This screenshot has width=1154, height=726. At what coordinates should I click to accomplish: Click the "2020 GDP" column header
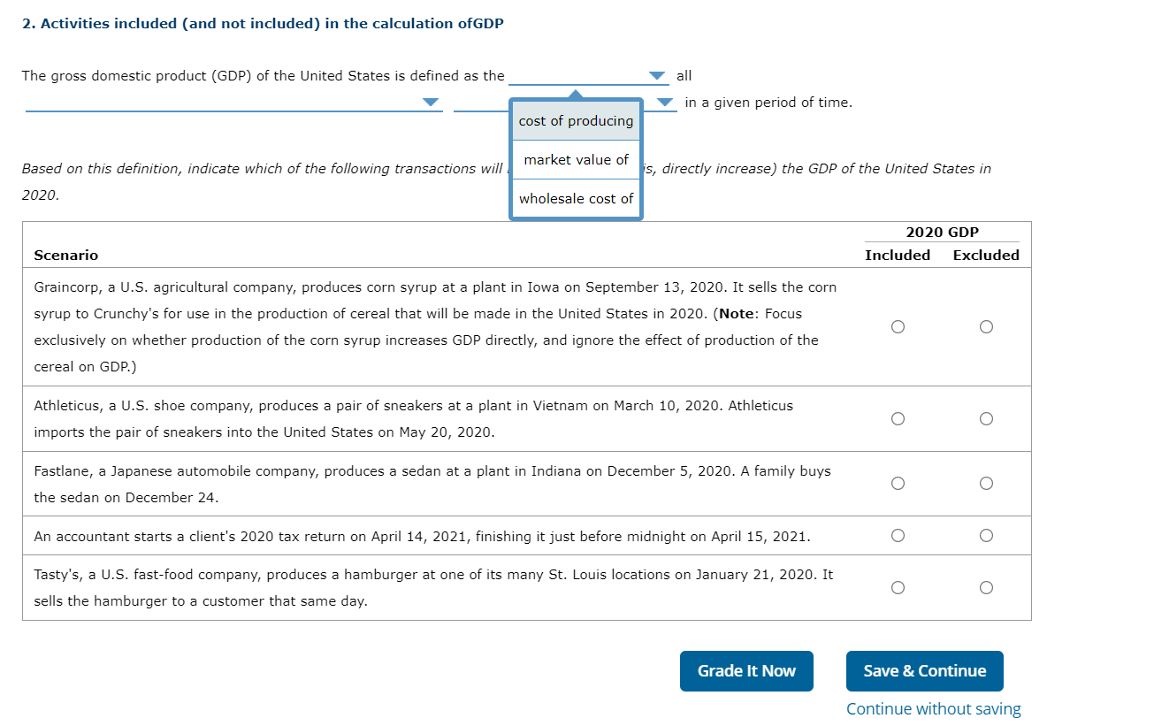coord(942,232)
